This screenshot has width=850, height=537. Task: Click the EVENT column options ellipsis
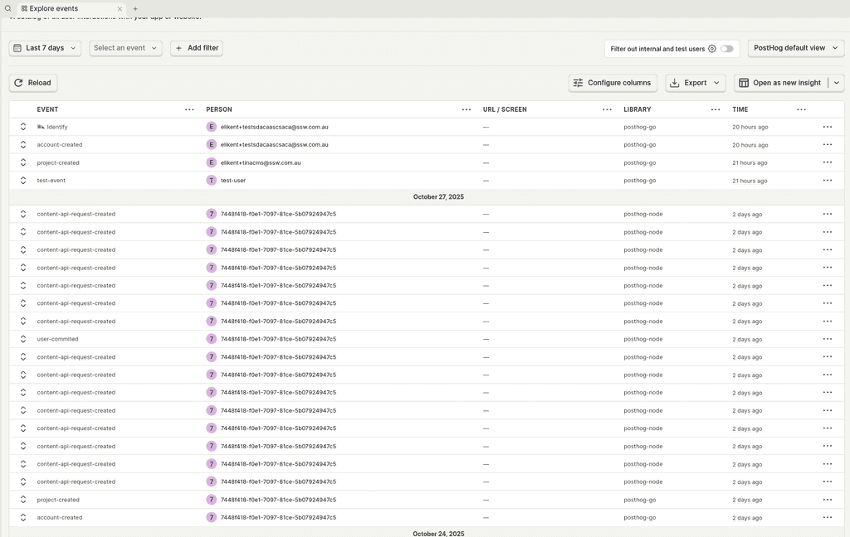(x=188, y=109)
